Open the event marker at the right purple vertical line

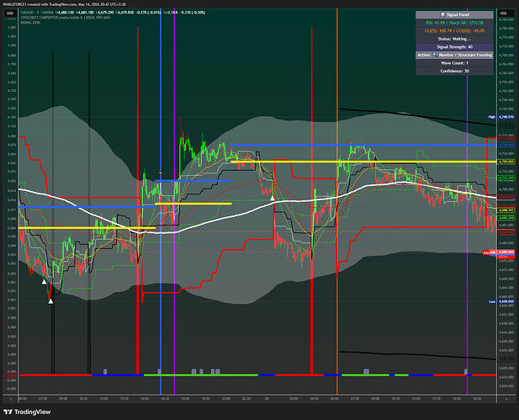[466, 371]
